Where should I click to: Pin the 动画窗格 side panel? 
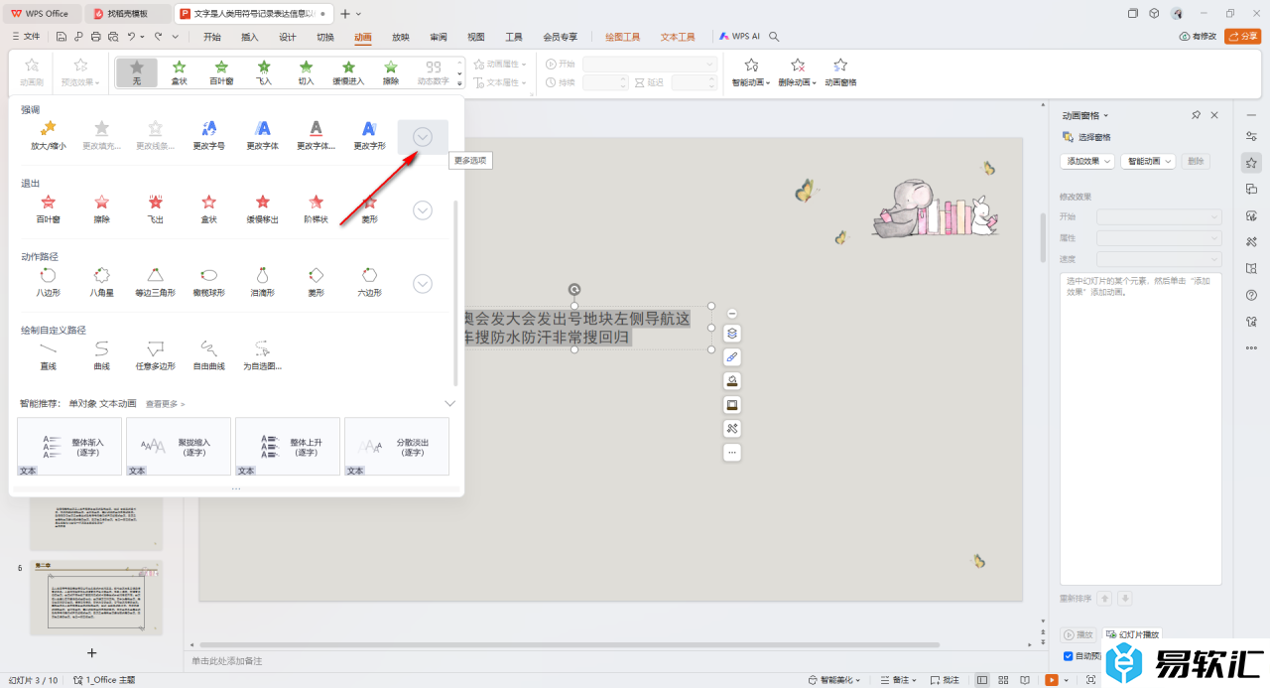tap(1197, 115)
